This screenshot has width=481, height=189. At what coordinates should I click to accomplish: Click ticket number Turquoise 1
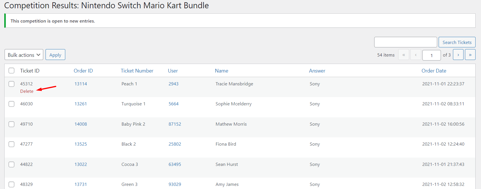[133, 104]
